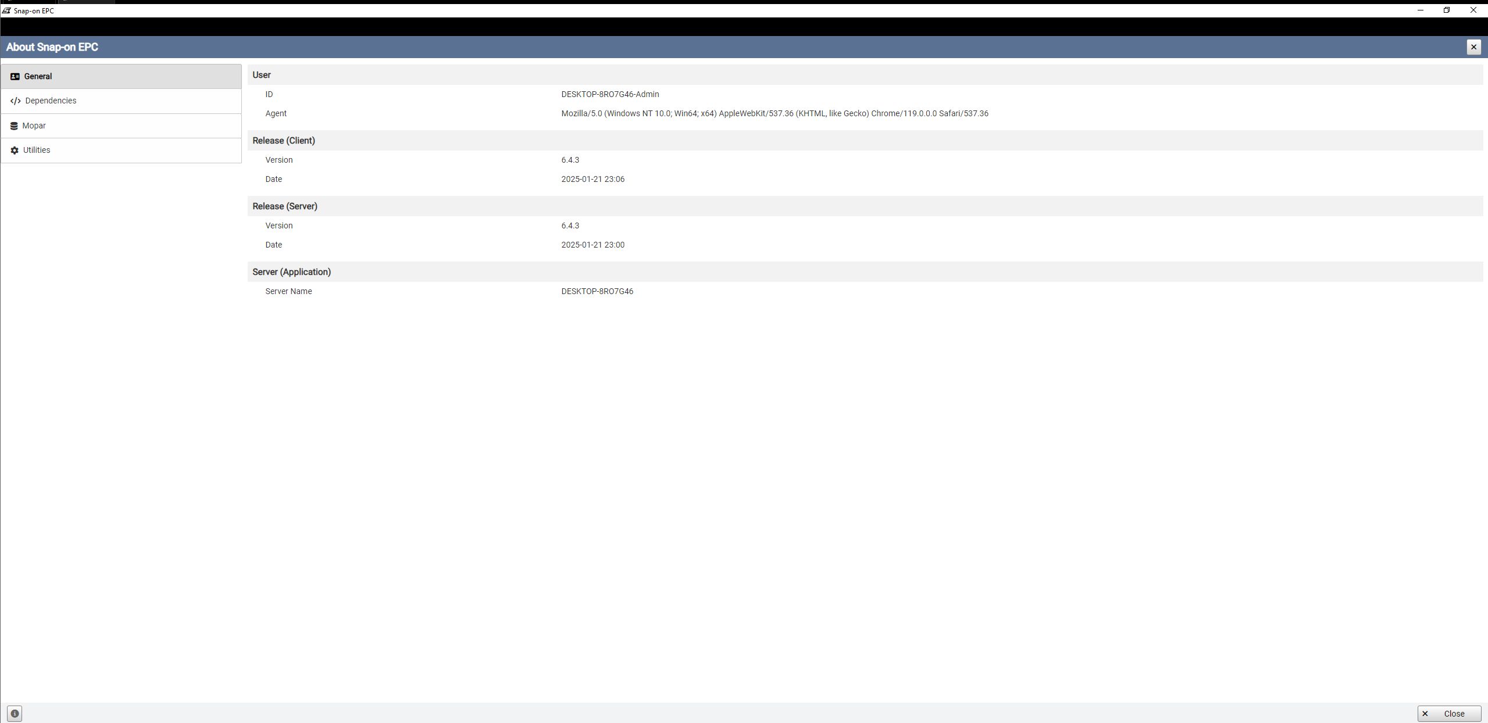Click the Mozilla user agent string
The width and height of the screenshot is (1488, 723).
pyautogui.click(x=775, y=113)
